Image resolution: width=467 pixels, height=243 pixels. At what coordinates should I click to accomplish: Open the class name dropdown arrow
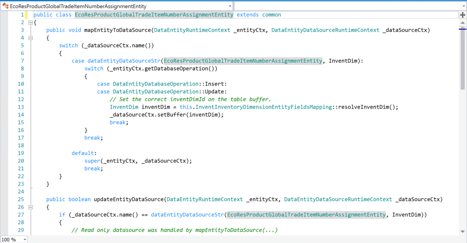tap(230, 6)
